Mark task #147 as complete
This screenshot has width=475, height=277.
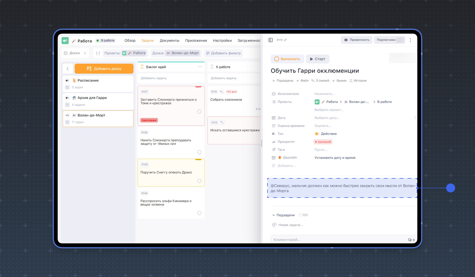tap(199, 112)
